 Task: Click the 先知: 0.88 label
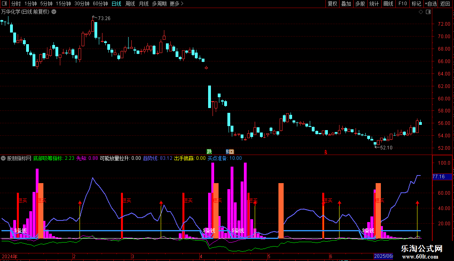87,158
